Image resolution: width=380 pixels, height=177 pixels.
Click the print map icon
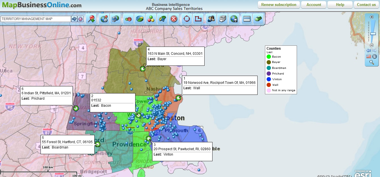coord(223,19)
